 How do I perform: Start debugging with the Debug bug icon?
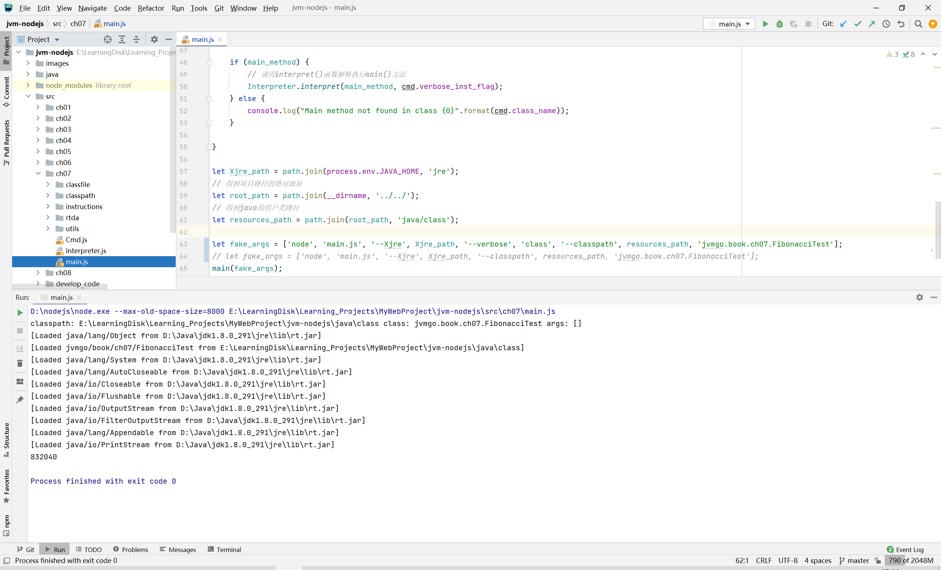click(780, 24)
